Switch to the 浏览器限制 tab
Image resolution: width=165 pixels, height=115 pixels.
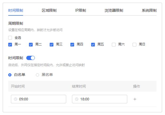pyautogui.click(x=114, y=10)
